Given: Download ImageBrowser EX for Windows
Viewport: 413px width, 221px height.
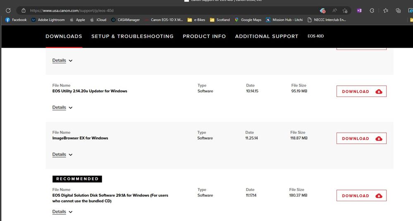Looking at the screenshot, I should [361, 139].
